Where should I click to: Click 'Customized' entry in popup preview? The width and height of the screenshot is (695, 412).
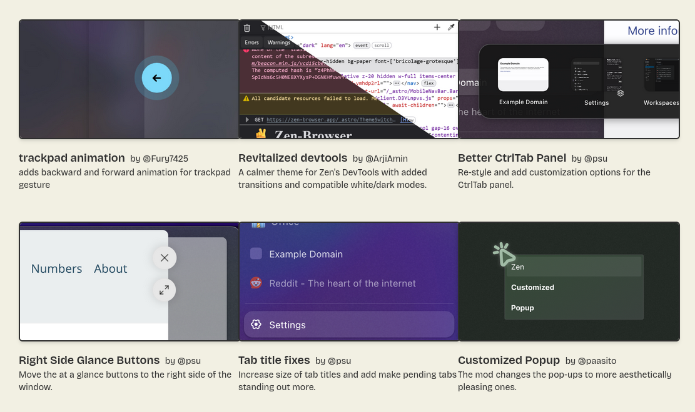pyautogui.click(x=532, y=287)
